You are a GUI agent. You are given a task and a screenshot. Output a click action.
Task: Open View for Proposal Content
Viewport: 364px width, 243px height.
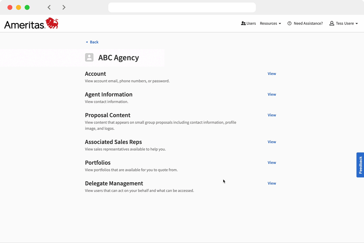click(x=272, y=115)
